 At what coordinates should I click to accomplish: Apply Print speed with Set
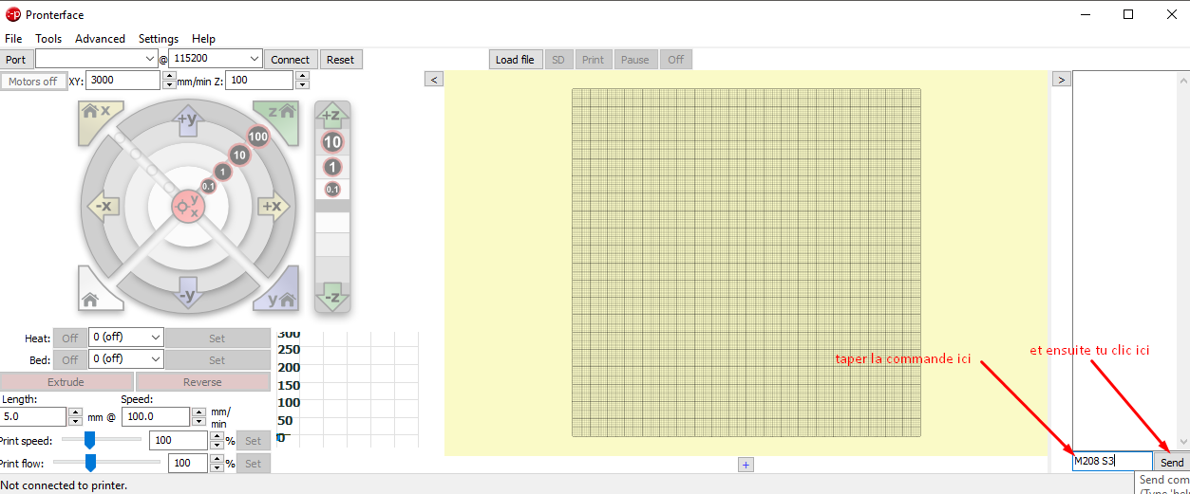[x=253, y=440]
